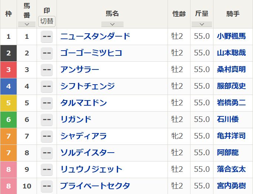Select the green frame number 6 cell
Screen dimensions: 253x194
[9, 120]
